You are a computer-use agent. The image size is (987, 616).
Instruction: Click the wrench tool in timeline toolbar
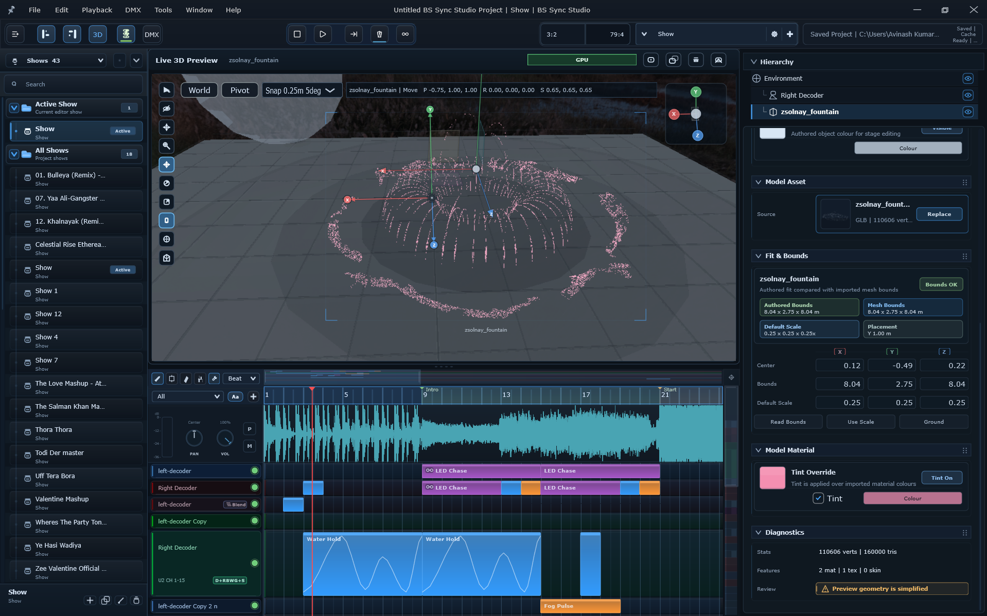214,378
